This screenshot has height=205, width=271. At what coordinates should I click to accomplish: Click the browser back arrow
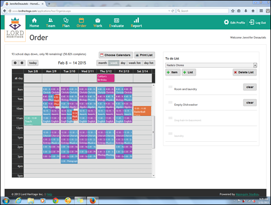(x=4, y=11)
